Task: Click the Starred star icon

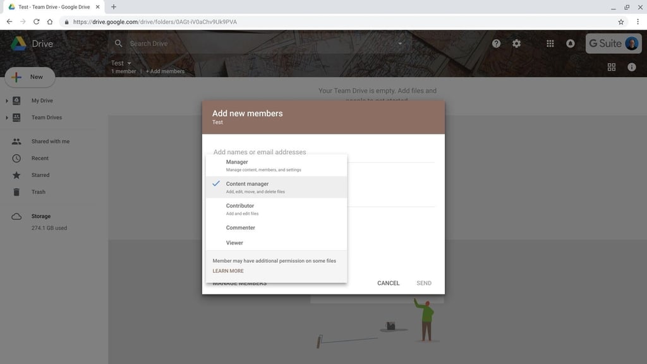Action: 16,175
